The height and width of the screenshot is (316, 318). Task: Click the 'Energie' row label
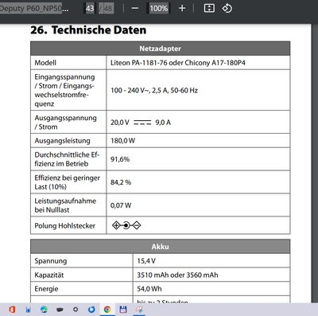46,289
